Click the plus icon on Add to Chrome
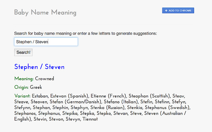212x132 pixels. pos(166,11)
